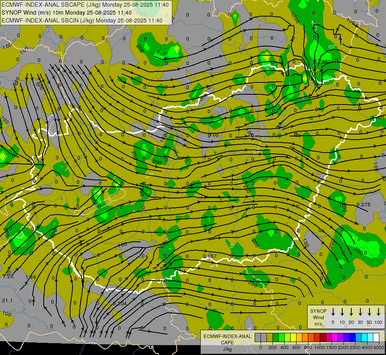The height and width of the screenshot is (355, 386).
Task: Click the 800 label in the CAPE legend
Action: pyautogui.click(x=308, y=348)
